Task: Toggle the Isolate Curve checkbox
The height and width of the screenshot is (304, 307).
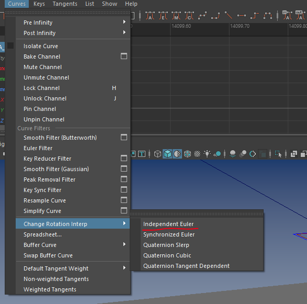Action: tap(10, 46)
